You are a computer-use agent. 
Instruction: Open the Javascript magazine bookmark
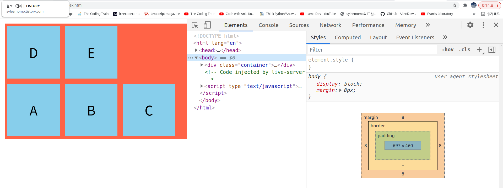pyautogui.click(x=162, y=14)
